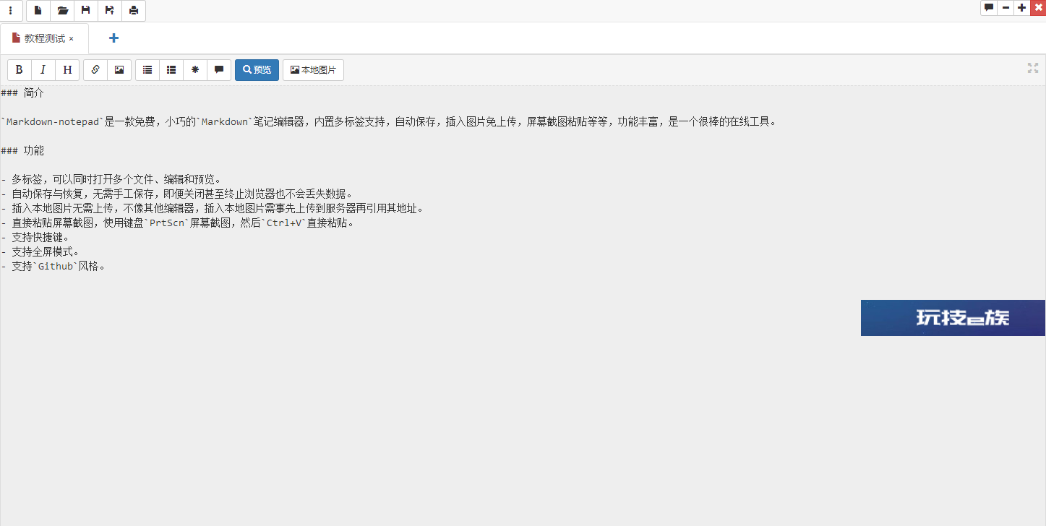Image resolution: width=1046 pixels, height=526 pixels.
Task: Click the line starting '- 自动保存与恢复'
Action: pyautogui.click(x=177, y=194)
